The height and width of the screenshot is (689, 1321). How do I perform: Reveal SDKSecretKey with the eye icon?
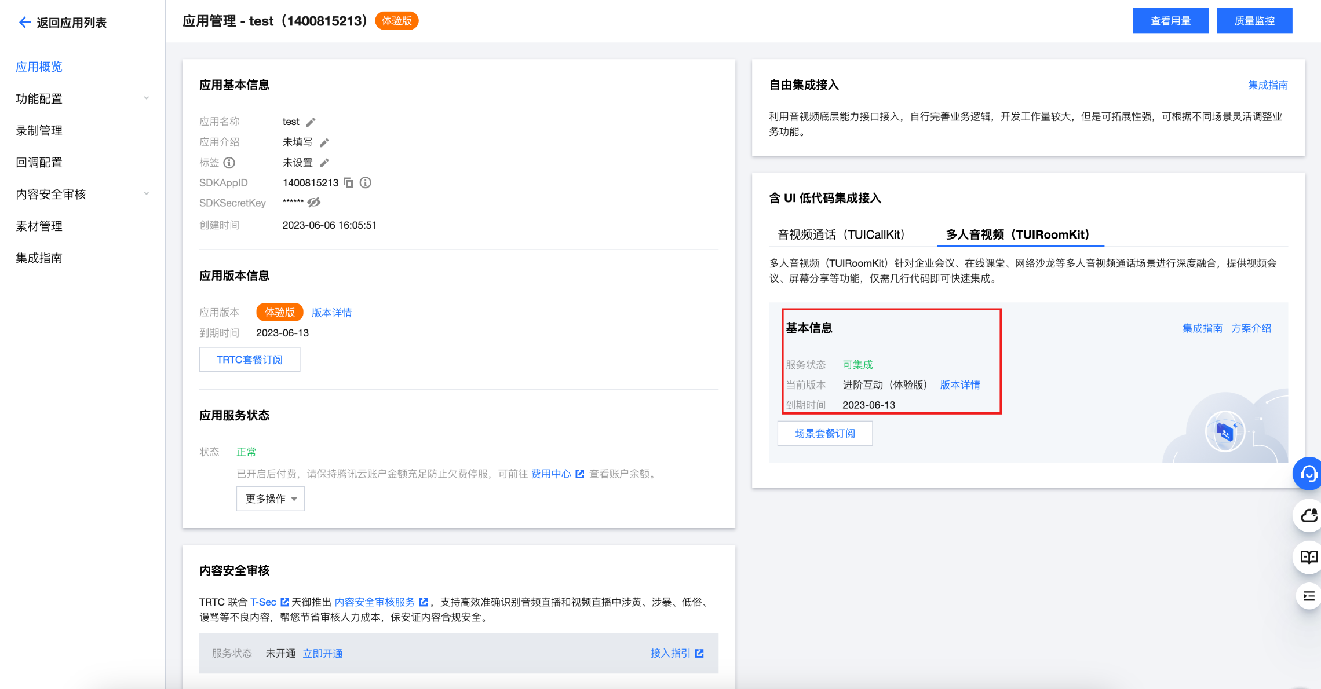click(314, 202)
